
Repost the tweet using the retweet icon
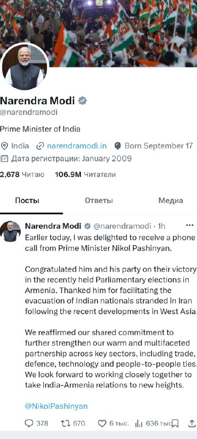point(65,423)
